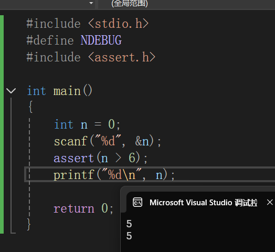
Task: Click the second 5 in console output
Action: pos(129,236)
